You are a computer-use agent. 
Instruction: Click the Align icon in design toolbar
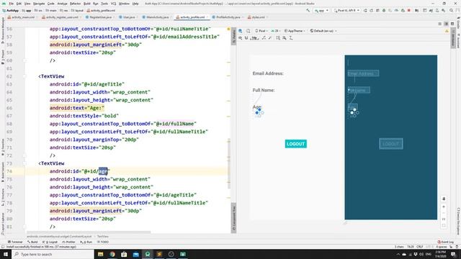[x=285, y=38]
